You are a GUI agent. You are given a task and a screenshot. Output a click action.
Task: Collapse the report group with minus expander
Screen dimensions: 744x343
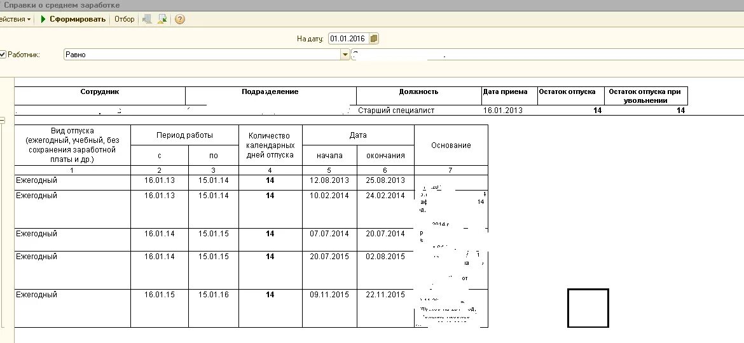3,120
